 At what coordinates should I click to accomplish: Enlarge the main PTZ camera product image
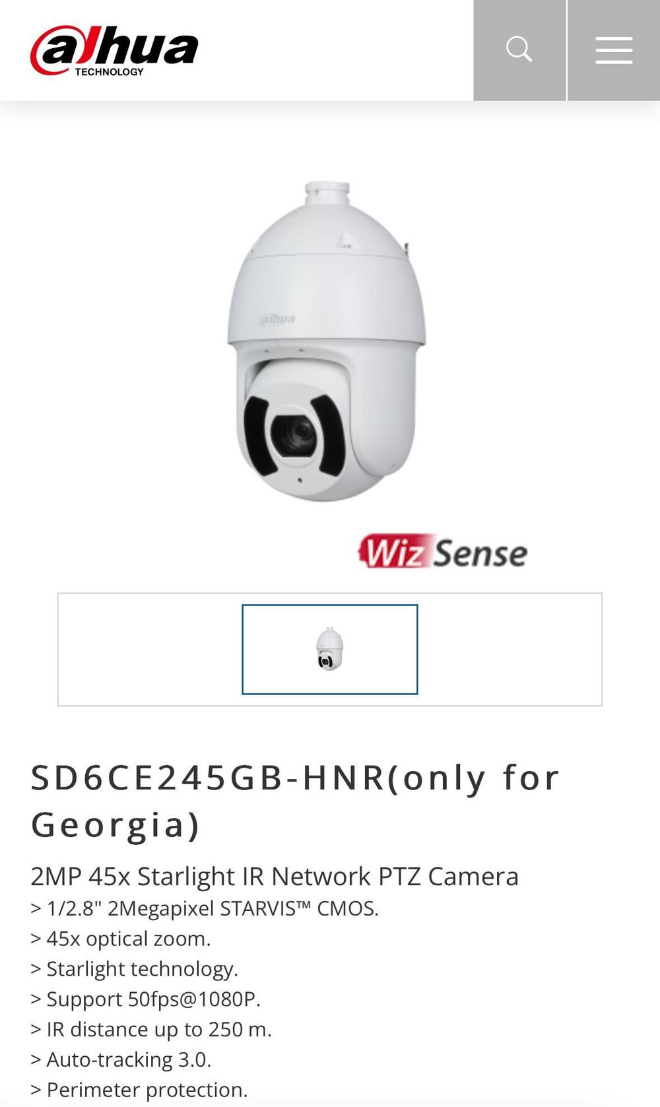[328, 341]
